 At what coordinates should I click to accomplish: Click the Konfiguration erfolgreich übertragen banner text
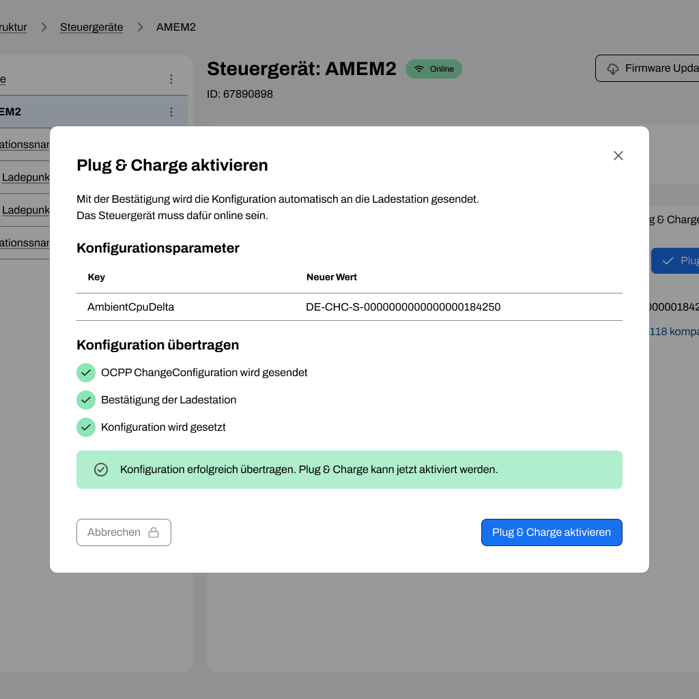point(309,470)
